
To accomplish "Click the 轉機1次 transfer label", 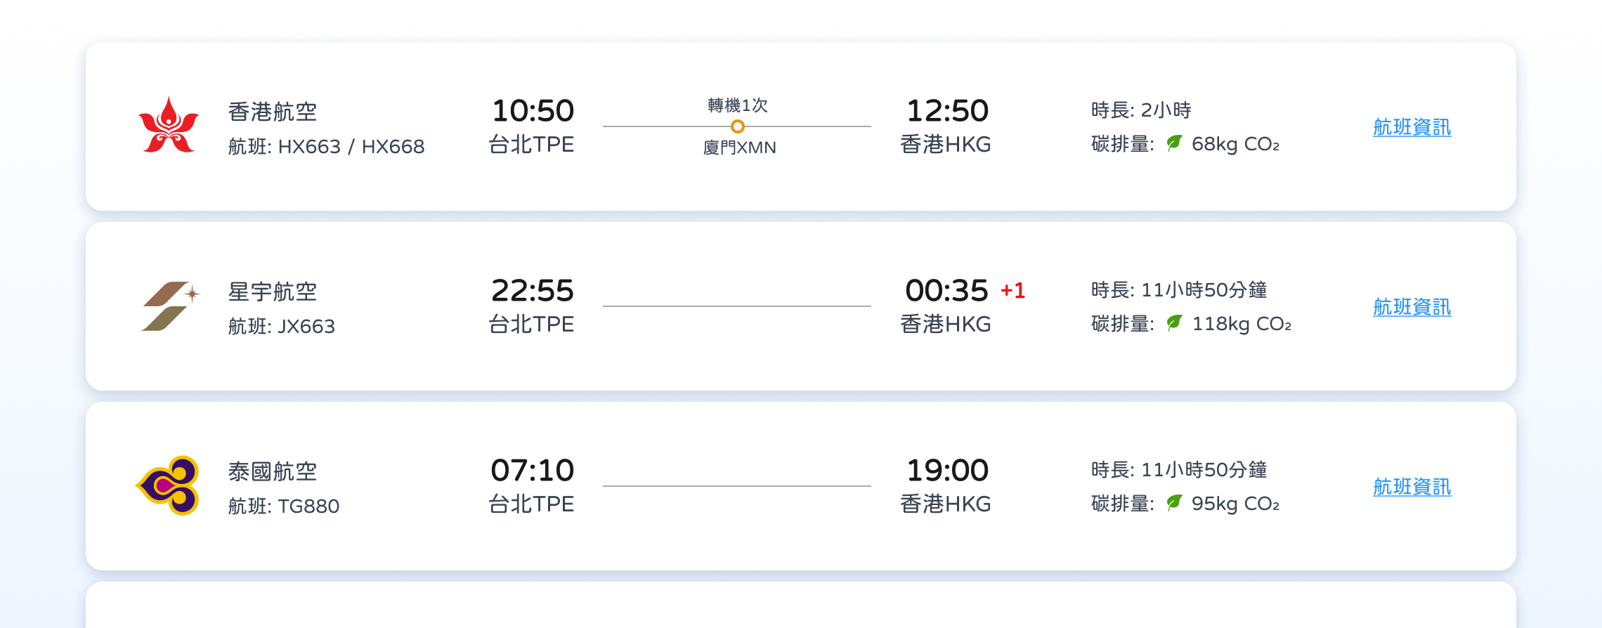I will [x=738, y=105].
